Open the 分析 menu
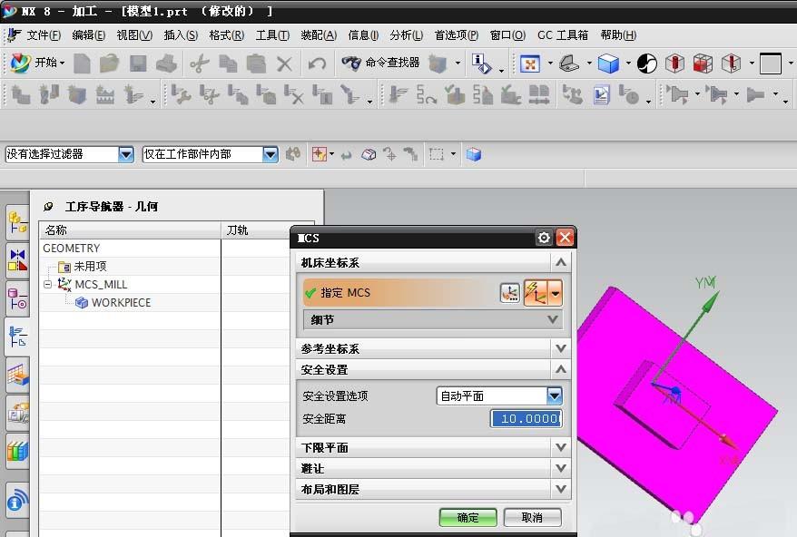This screenshot has height=537, width=797. point(405,34)
